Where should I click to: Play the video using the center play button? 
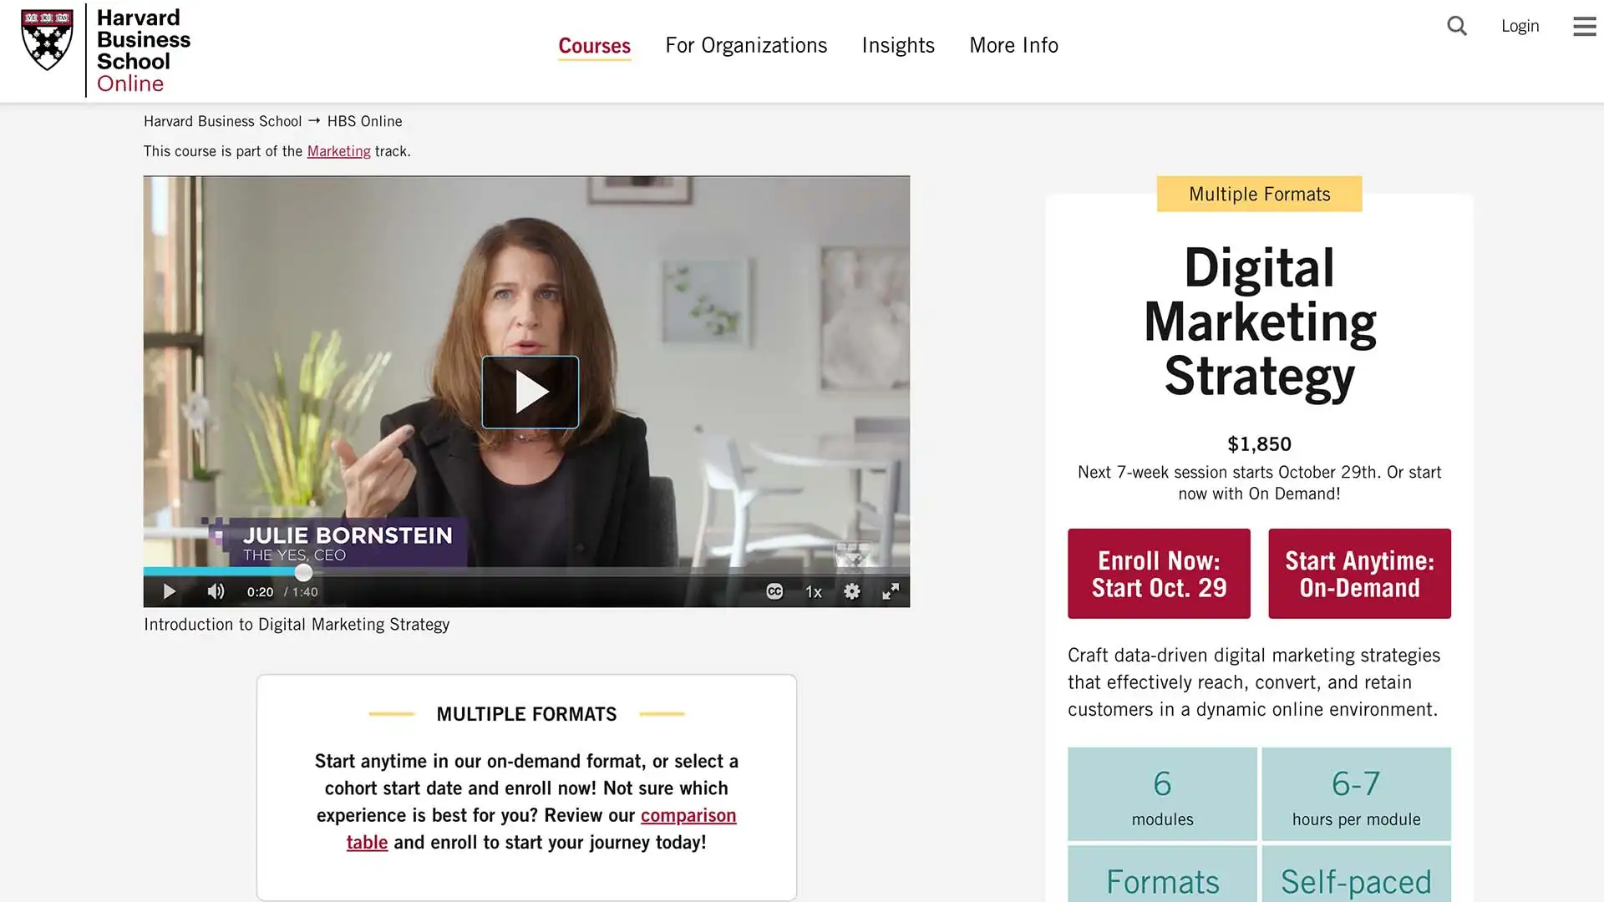click(530, 392)
